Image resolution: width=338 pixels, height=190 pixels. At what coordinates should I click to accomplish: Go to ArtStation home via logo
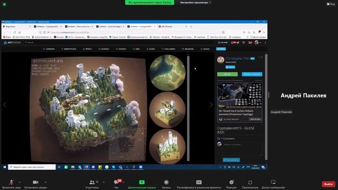tap(12, 42)
